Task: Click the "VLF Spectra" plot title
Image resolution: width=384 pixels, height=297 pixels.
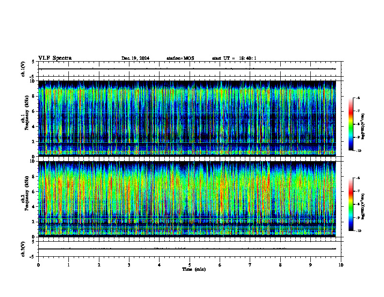Action: click(x=55, y=58)
